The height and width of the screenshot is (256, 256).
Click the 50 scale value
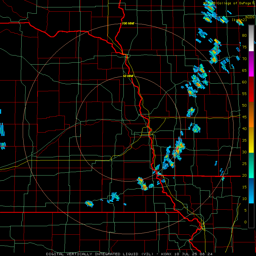244,105
